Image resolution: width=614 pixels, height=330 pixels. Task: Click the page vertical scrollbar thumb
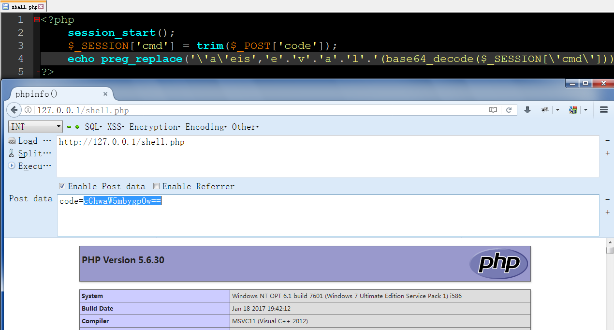(610, 250)
